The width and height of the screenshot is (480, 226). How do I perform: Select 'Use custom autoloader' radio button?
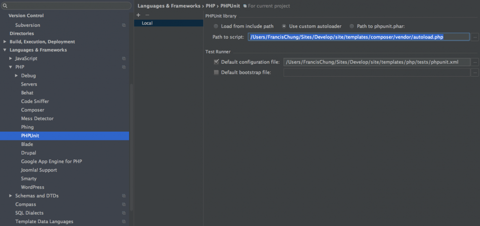click(x=284, y=26)
